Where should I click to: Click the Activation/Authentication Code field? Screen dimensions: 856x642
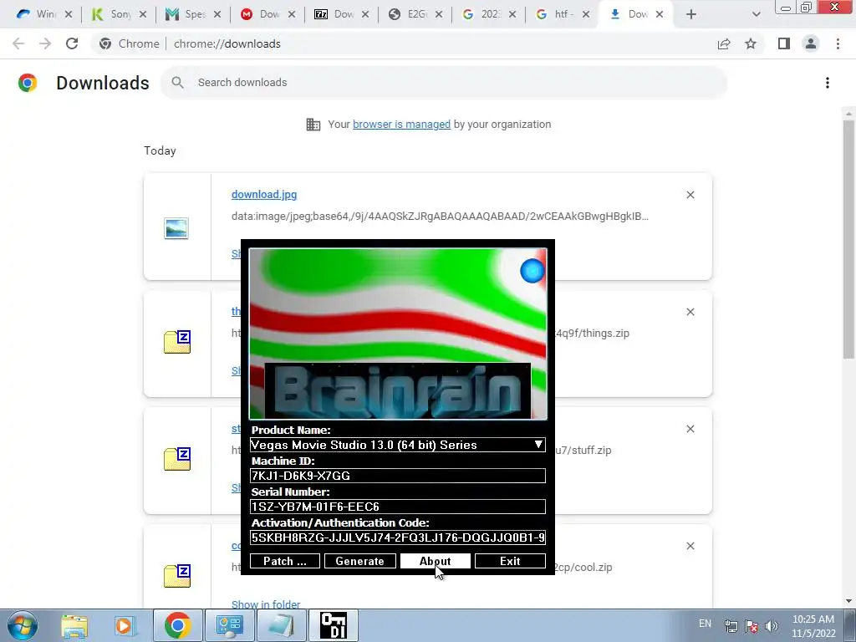tap(397, 538)
